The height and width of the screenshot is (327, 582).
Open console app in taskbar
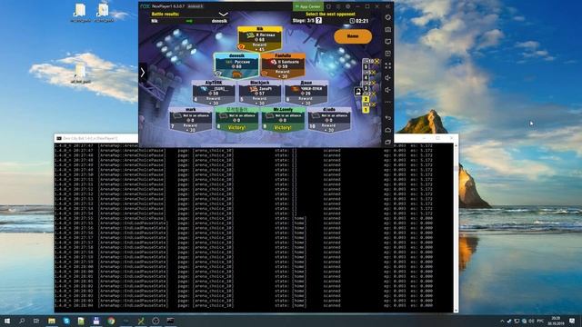(x=170, y=321)
